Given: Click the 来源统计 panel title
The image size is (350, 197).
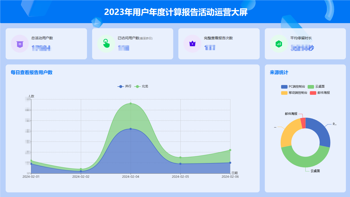Looking at the screenshot, I should tap(279, 72).
